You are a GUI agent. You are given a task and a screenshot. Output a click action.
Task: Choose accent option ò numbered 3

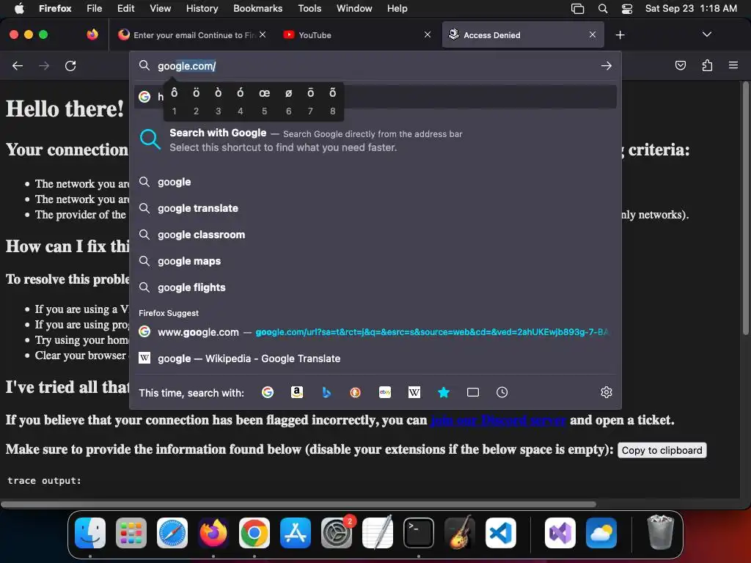point(219,101)
